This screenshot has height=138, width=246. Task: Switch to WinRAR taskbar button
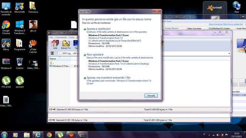click(x=82, y=135)
